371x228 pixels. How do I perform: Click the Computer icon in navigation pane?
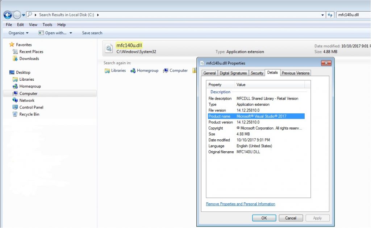pyautogui.click(x=15, y=93)
